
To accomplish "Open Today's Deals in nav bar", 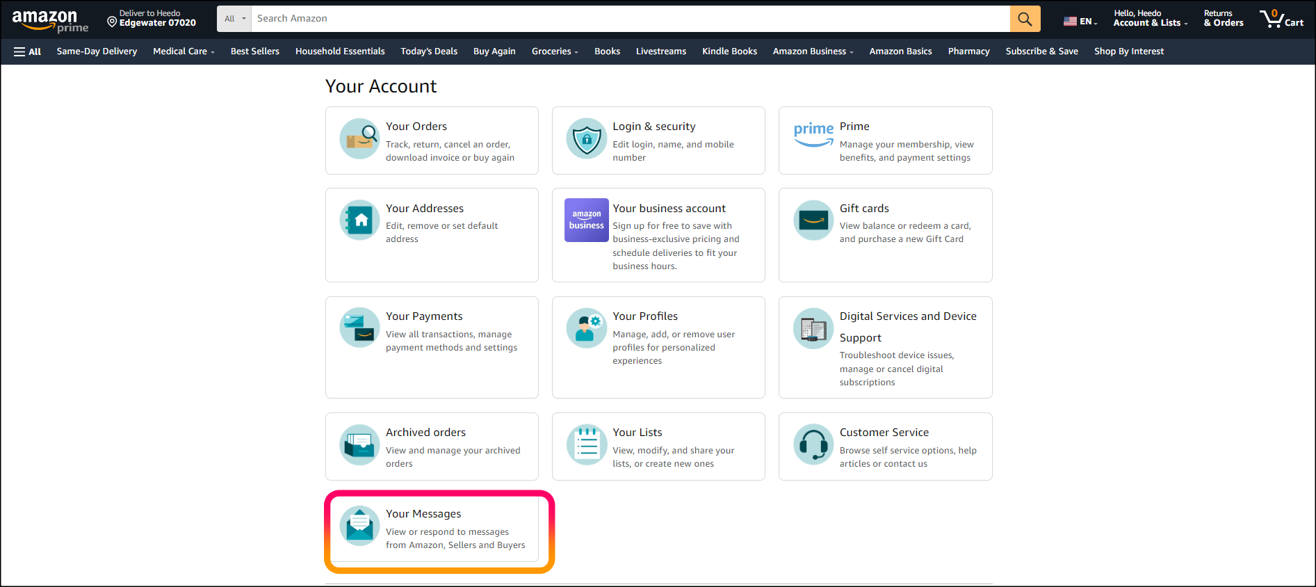I will coord(429,51).
